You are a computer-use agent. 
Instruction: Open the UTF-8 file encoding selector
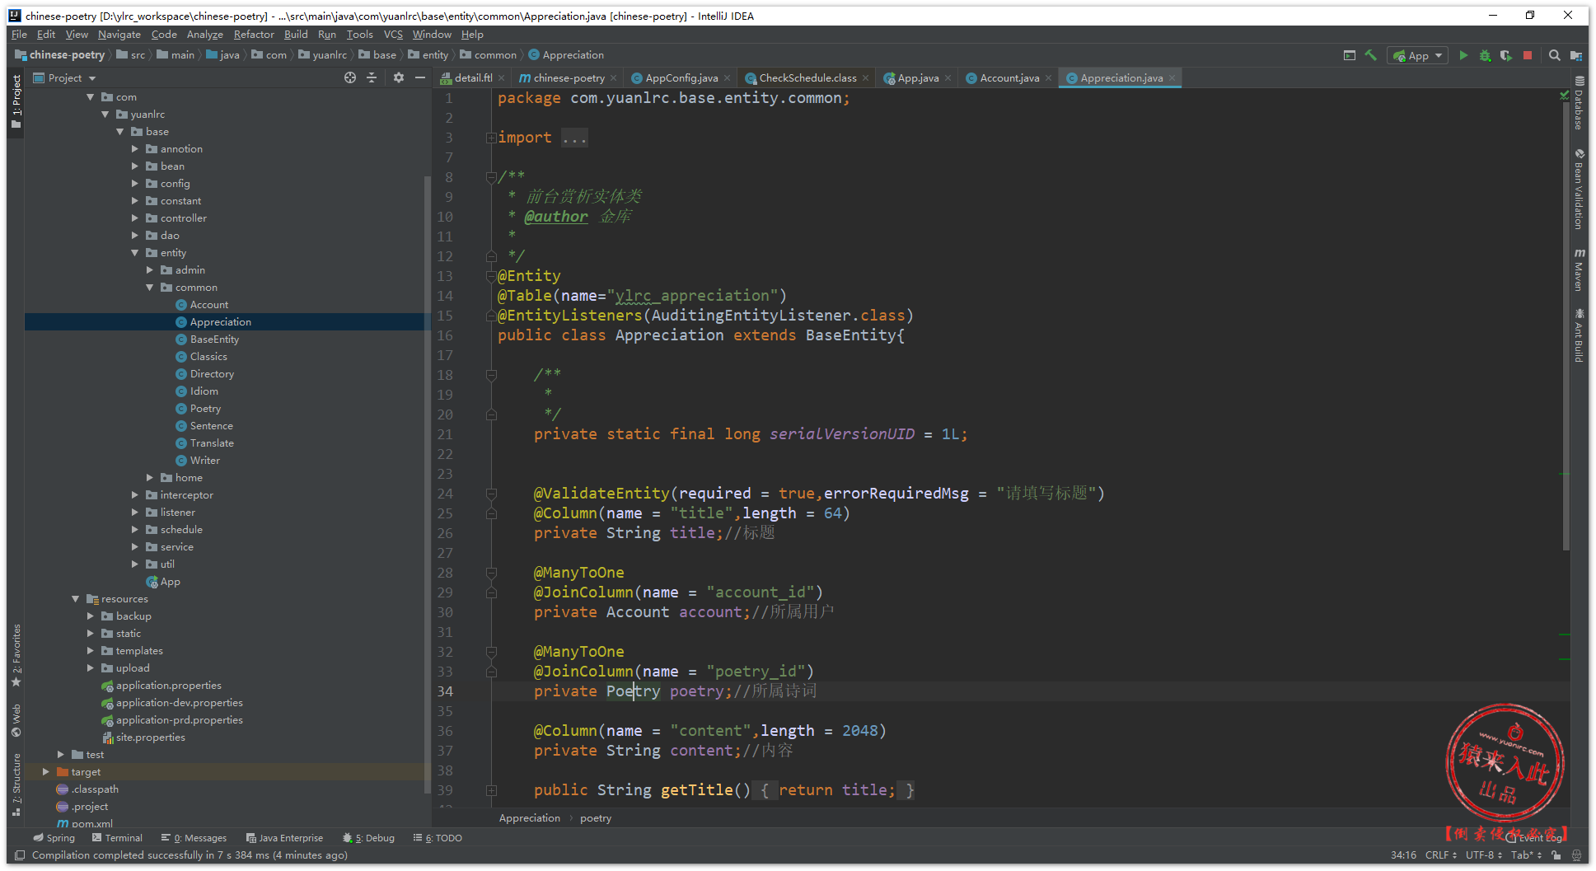1483,855
